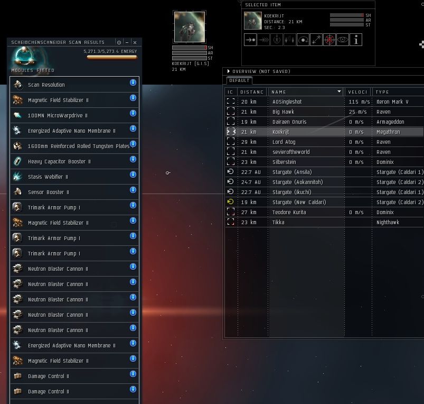Start conversation using the two-people icon
The width and height of the screenshot is (424, 404).
(289, 40)
